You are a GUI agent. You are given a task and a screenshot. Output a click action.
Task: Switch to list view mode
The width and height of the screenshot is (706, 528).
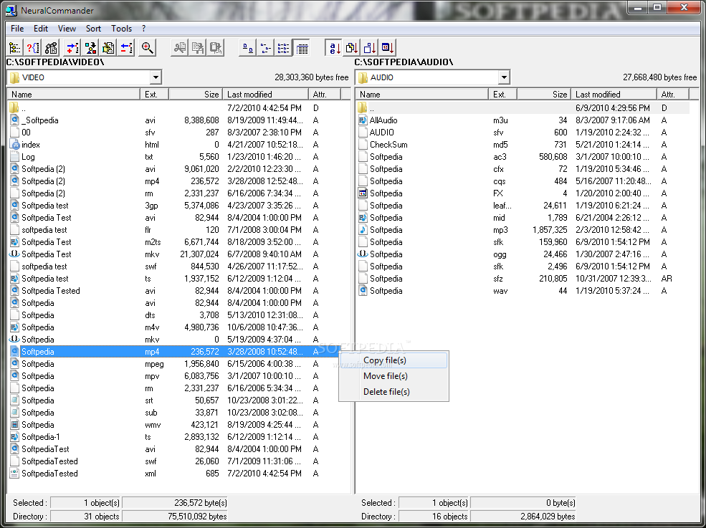283,47
